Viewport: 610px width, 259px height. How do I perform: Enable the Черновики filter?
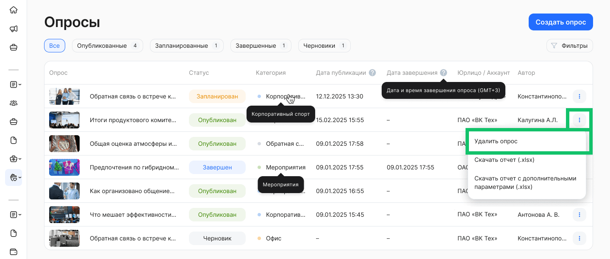pyautogui.click(x=324, y=45)
